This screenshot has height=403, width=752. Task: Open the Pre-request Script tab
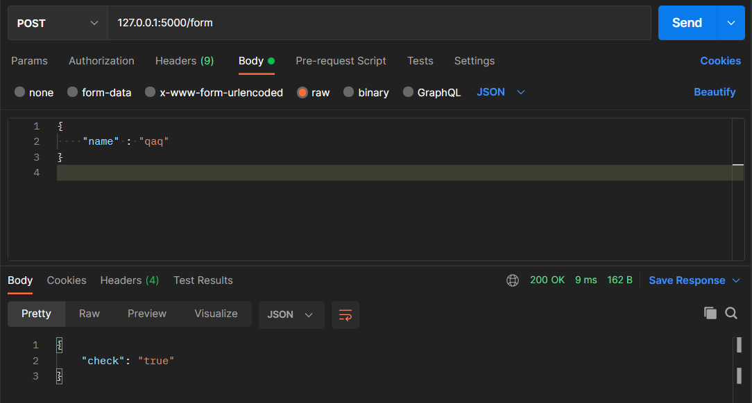(341, 61)
